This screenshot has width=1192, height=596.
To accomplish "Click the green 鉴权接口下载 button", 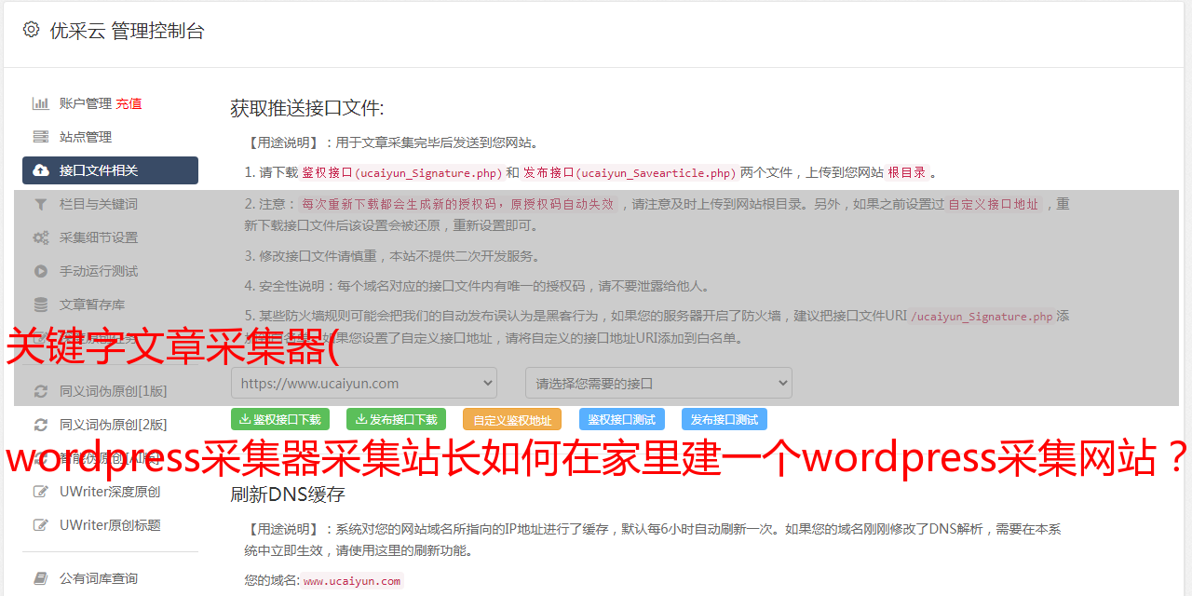I will (x=280, y=420).
